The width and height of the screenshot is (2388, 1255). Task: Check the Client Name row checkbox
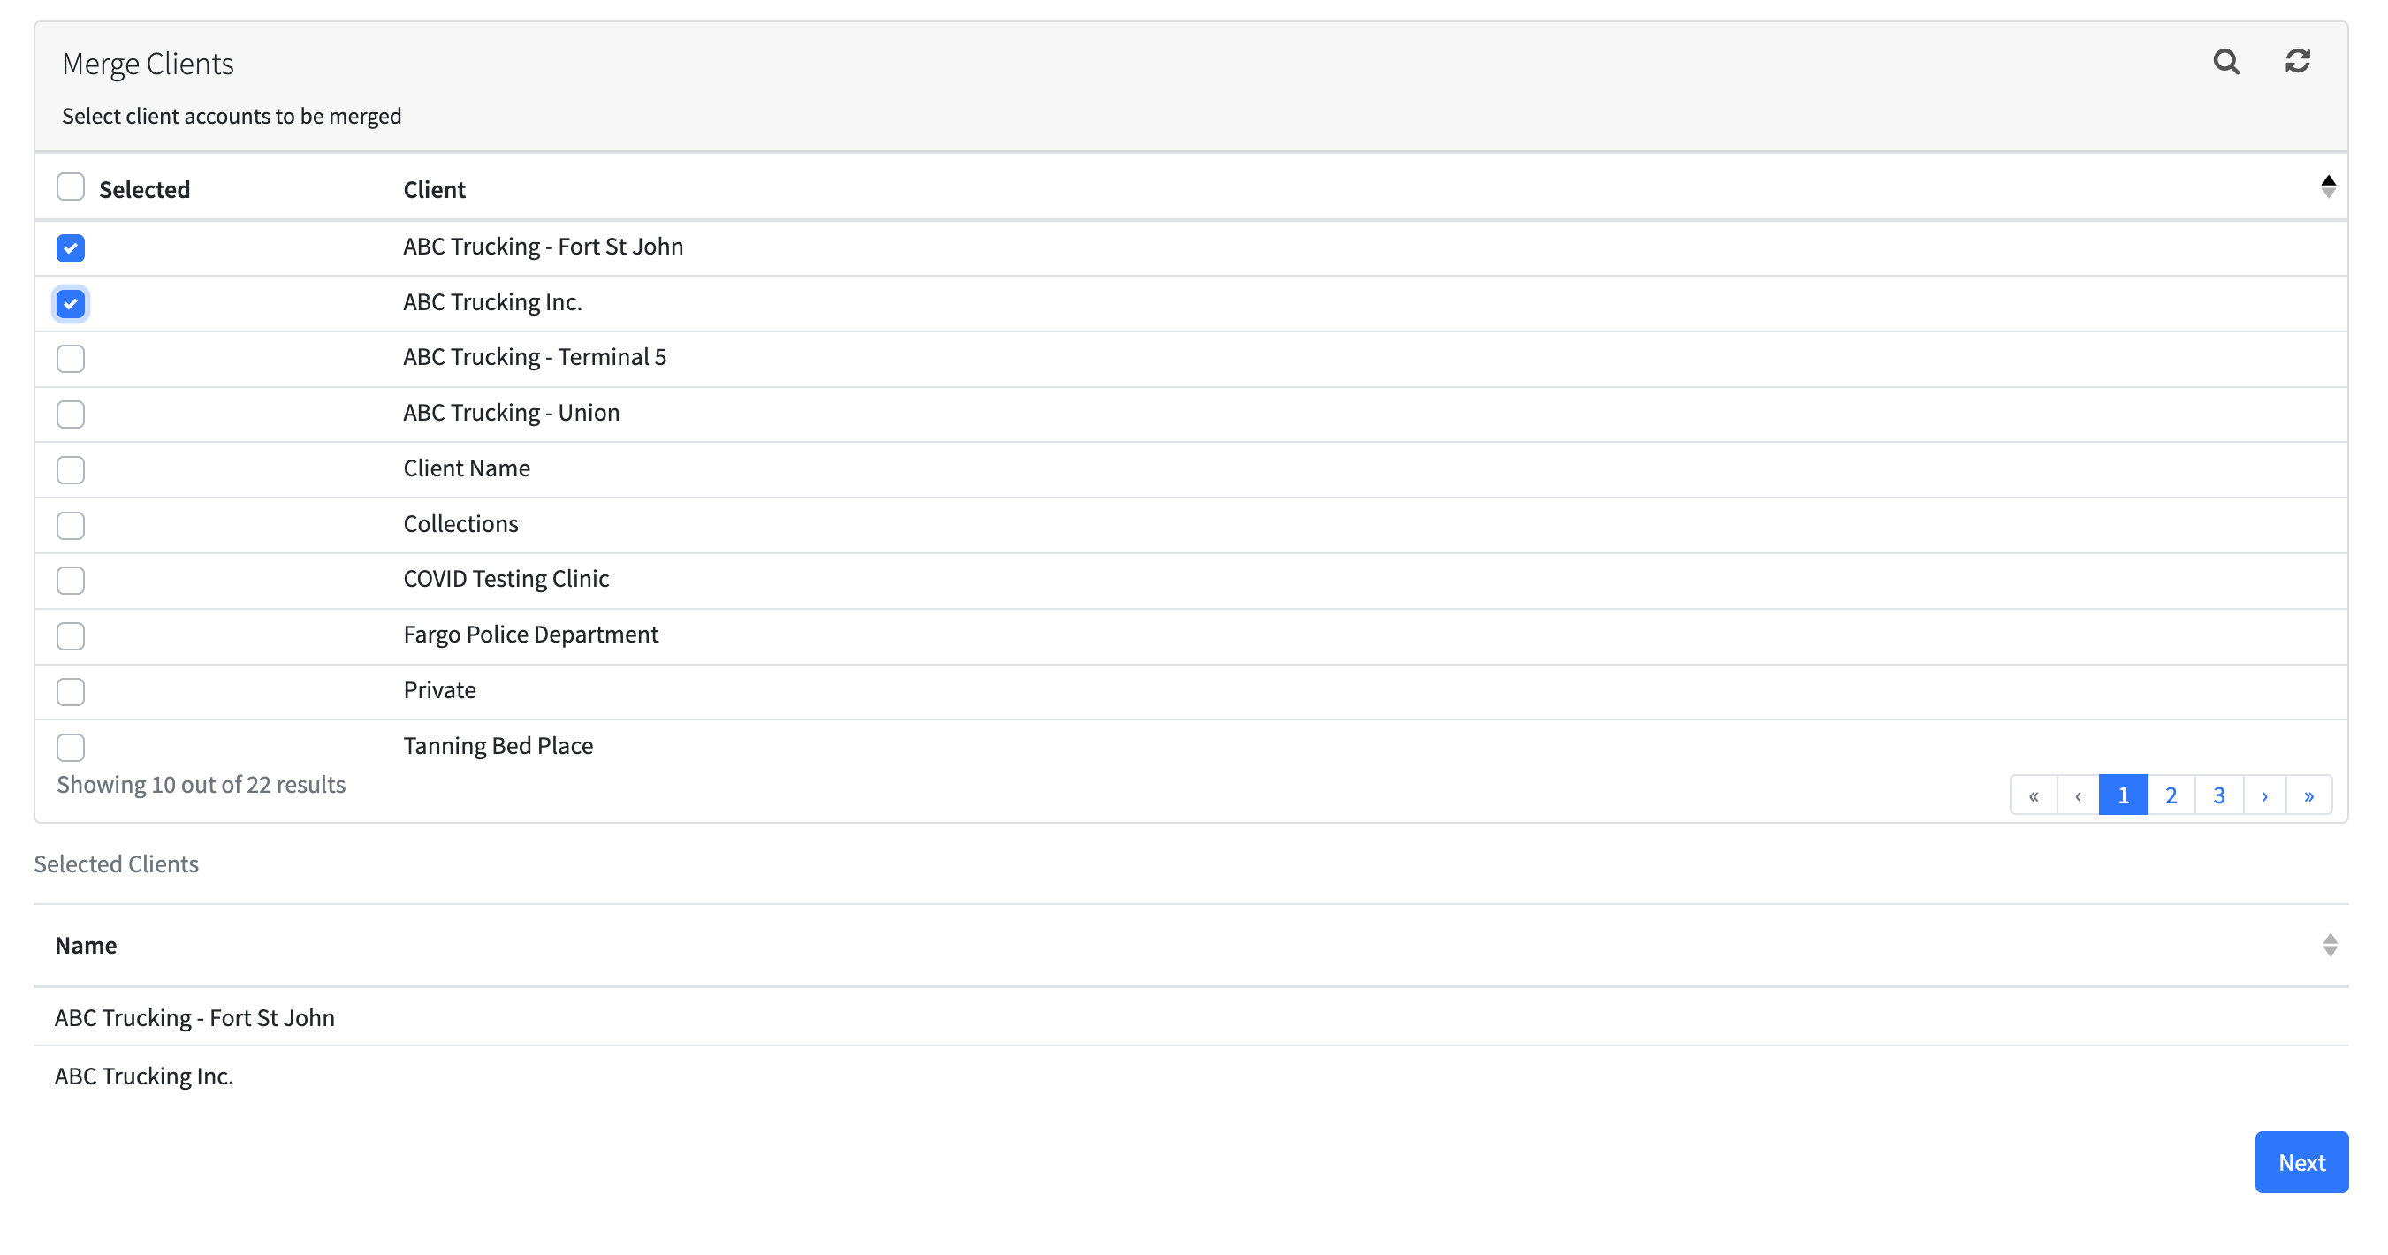tap(71, 469)
